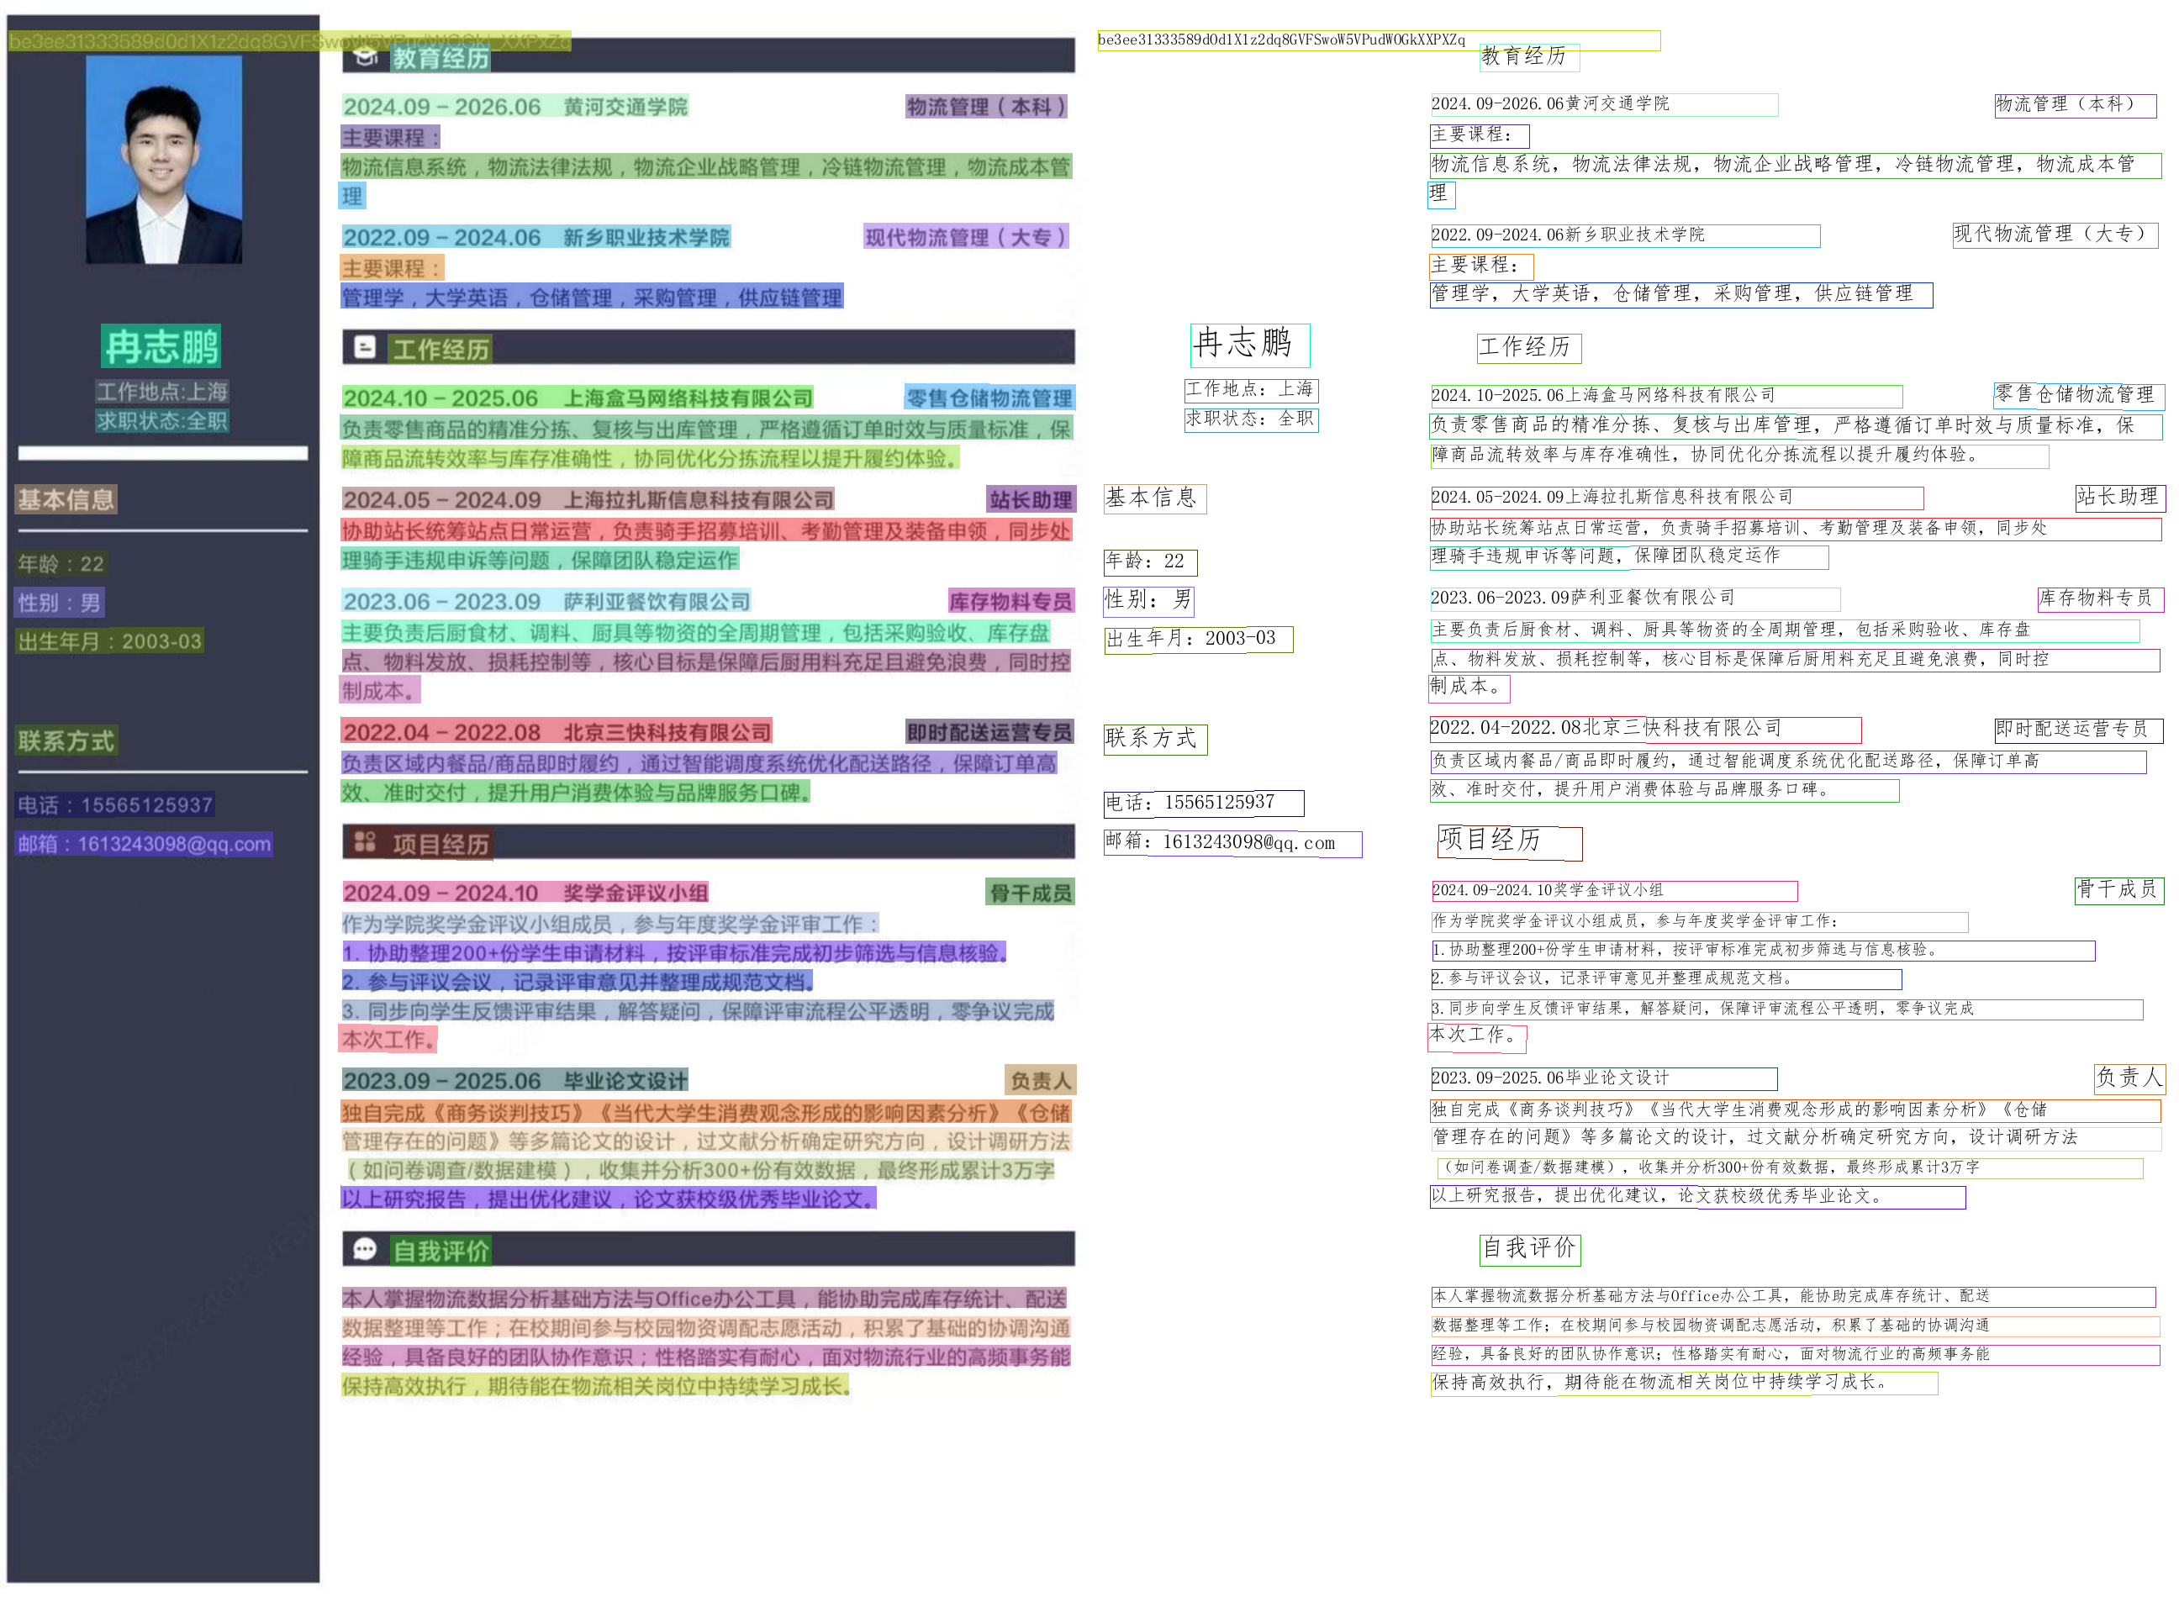
Task: Click the 零售仓储物流管理 job title label
Action: click(989, 398)
